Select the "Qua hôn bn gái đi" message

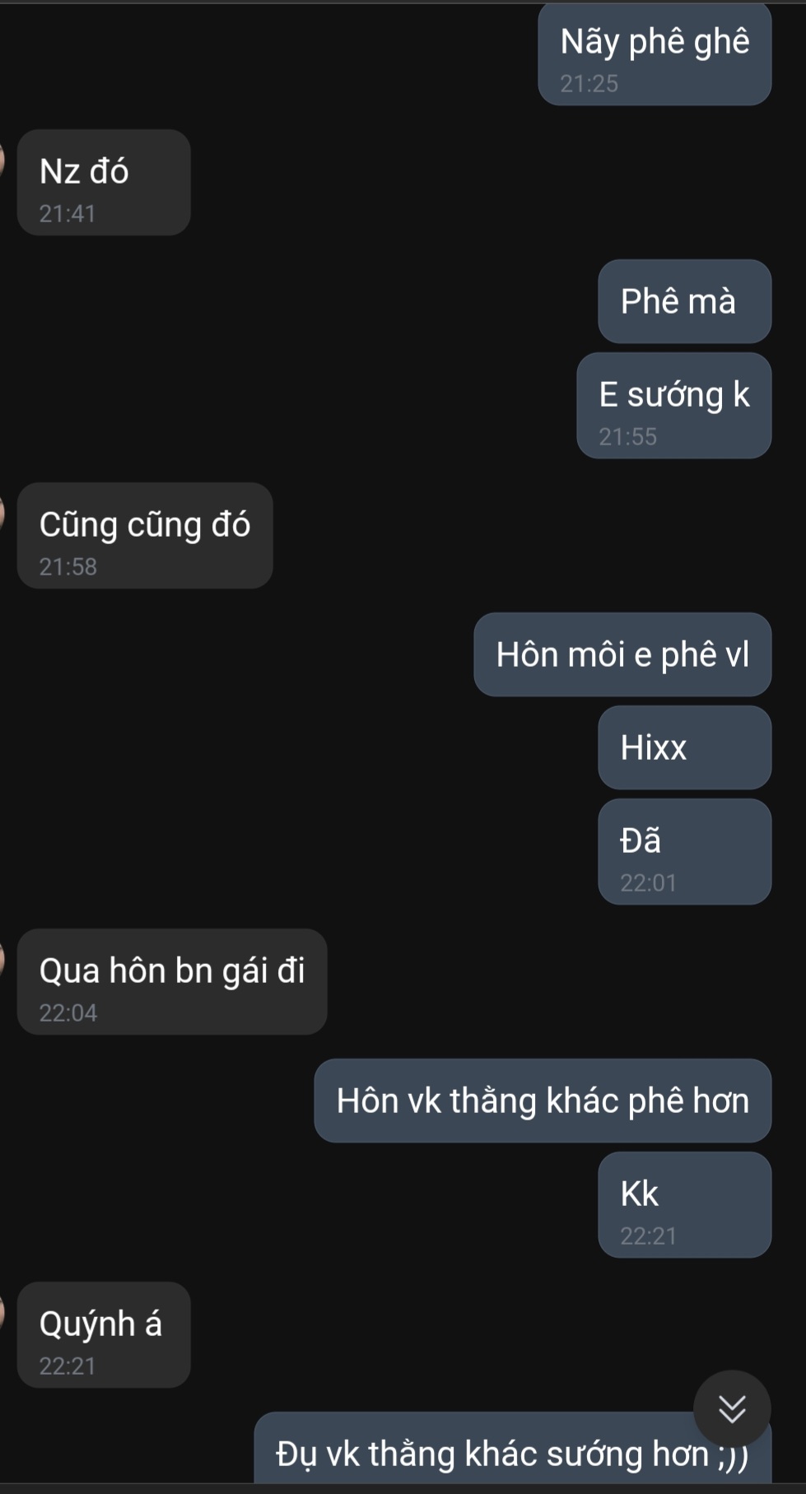[x=172, y=982]
